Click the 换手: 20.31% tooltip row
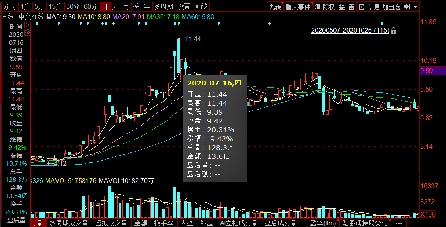This screenshot has width=446, height=227. [x=210, y=130]
